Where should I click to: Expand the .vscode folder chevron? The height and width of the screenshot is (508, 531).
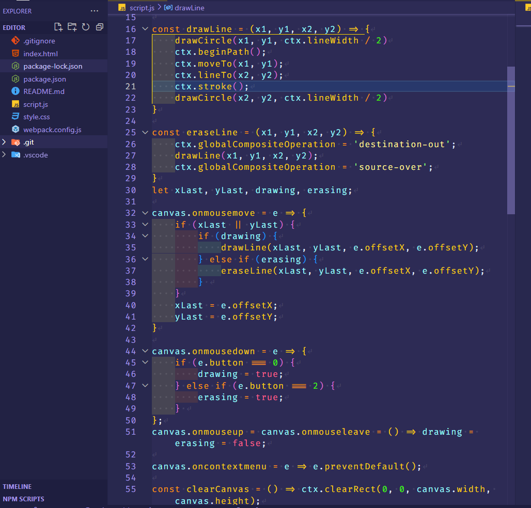[x=4, y=155]
